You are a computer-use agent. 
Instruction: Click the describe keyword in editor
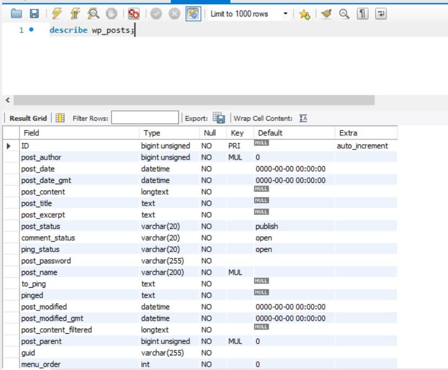pos(69,30)
